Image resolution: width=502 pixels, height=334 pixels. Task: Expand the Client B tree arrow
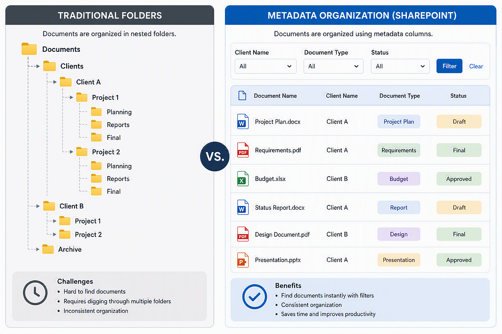pos(38,206)
